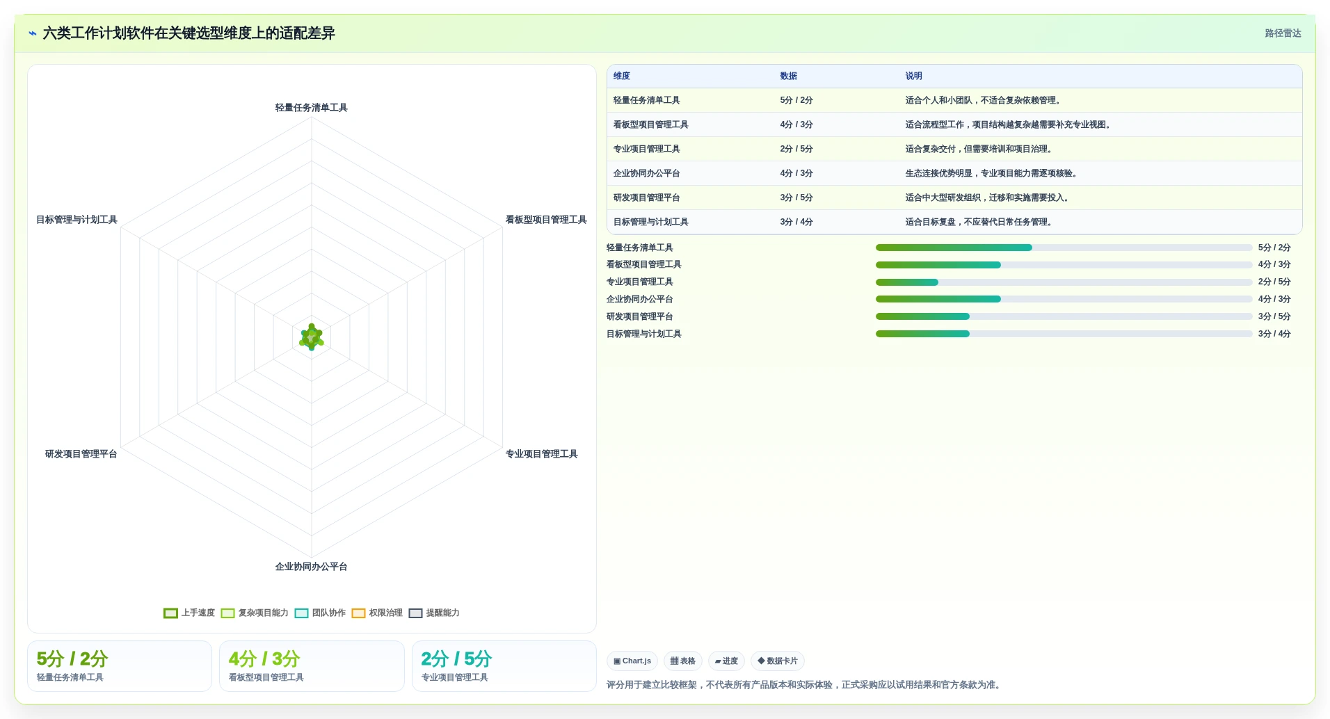Click the Chart.js chip

click(632, 661)
